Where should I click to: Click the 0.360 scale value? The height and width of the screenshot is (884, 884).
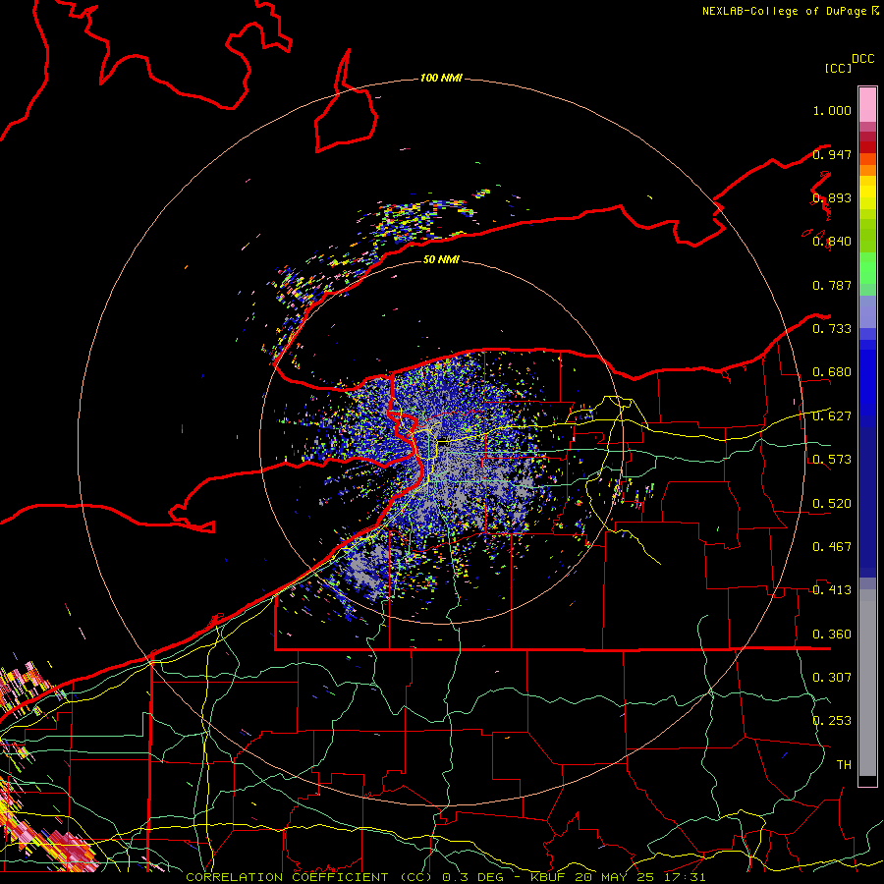pyautogui.click(x=832, y=635)
